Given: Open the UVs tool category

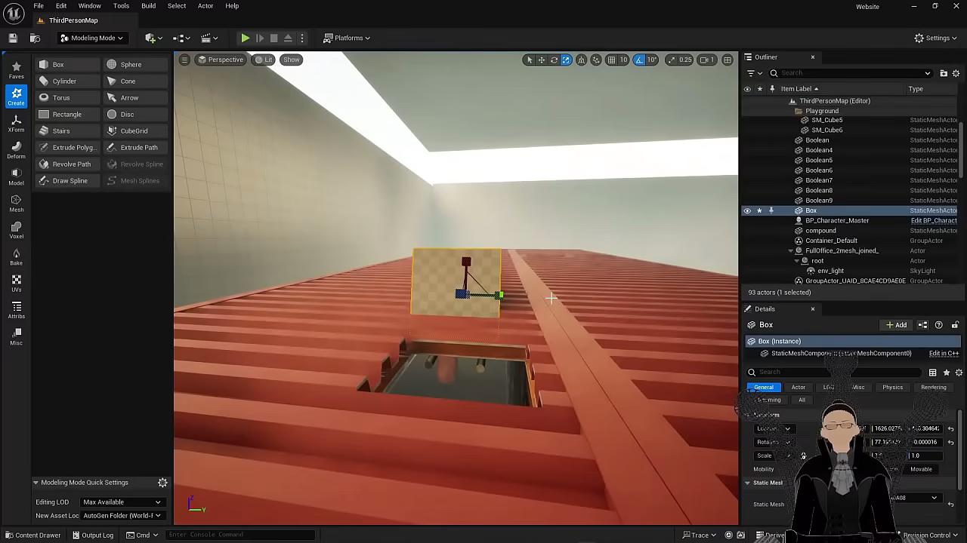Looking at the screenshot, I should [x=16, y=284].
